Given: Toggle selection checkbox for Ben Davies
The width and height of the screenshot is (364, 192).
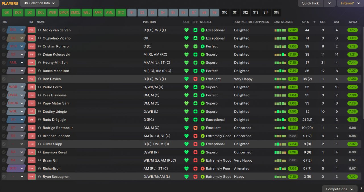Looking at the screenshot, I should pyautogui.click(x=3, y=79).
